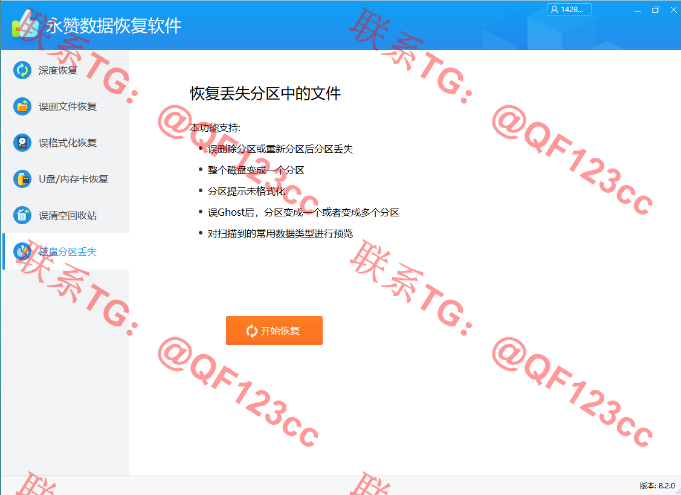
Task: Click the 分区提示未格式化 bullet text
Action: tap(247, 191)
